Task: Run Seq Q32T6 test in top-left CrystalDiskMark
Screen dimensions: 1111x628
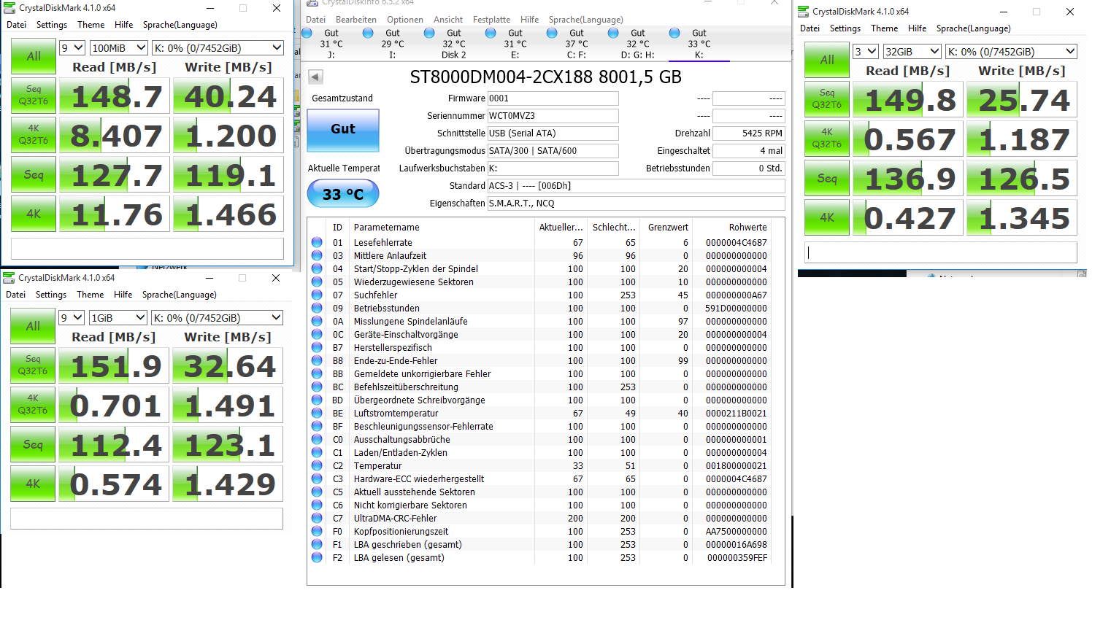Action: tap(34, 96)
